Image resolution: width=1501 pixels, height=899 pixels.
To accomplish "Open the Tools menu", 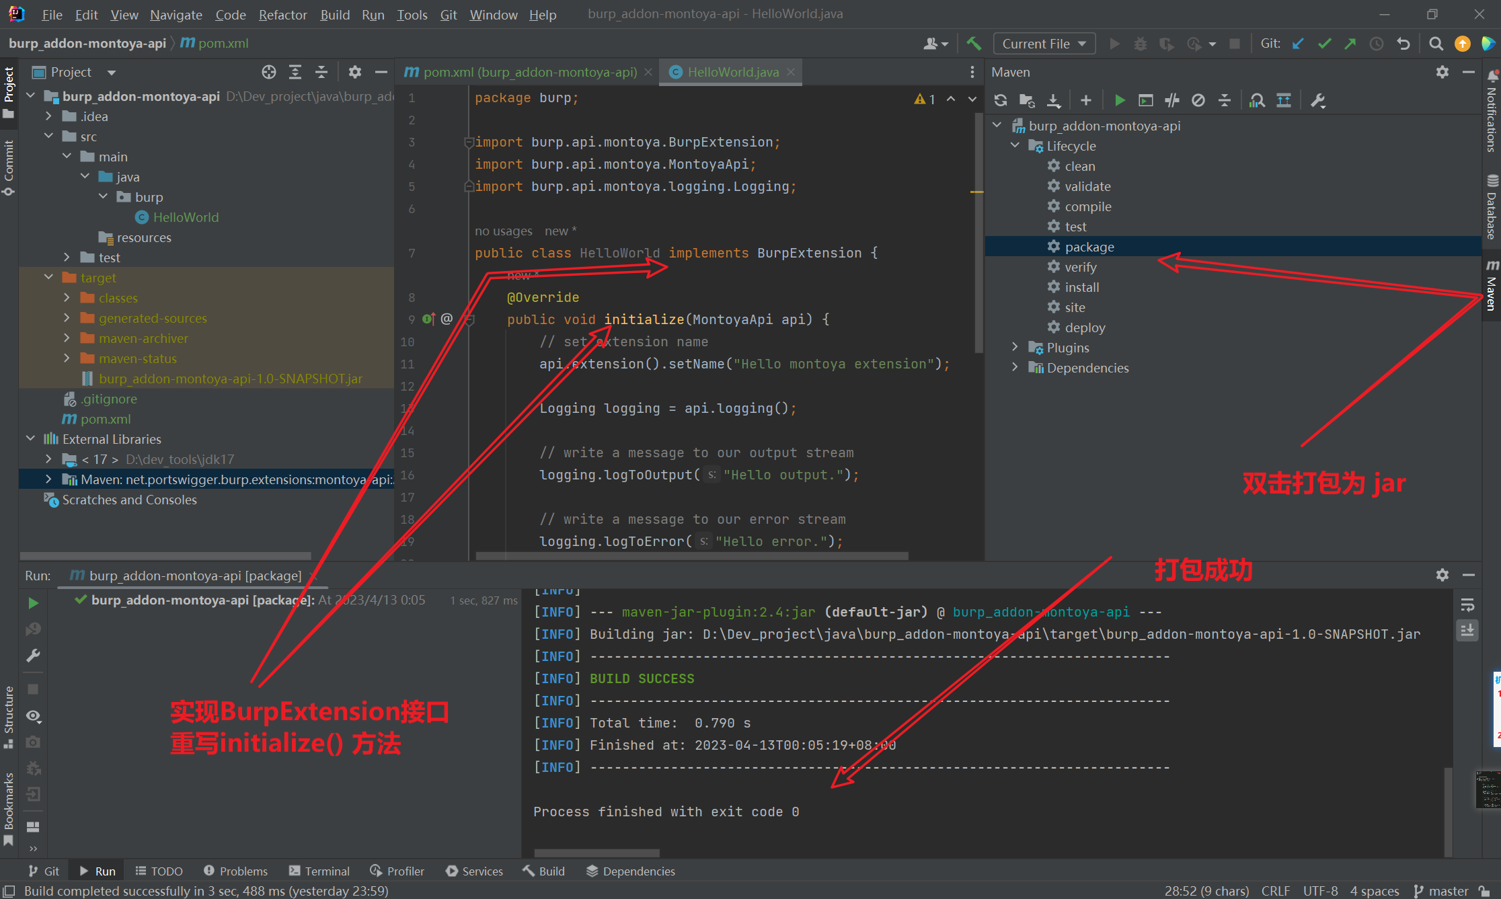I will 412,14.
